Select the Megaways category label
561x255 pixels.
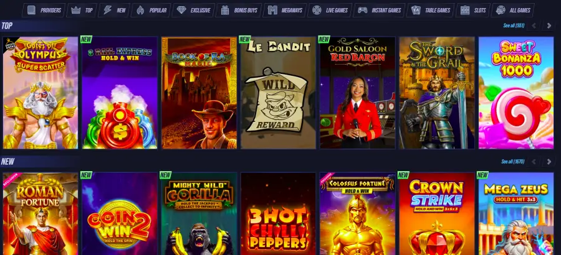click(x=292, y=11)
